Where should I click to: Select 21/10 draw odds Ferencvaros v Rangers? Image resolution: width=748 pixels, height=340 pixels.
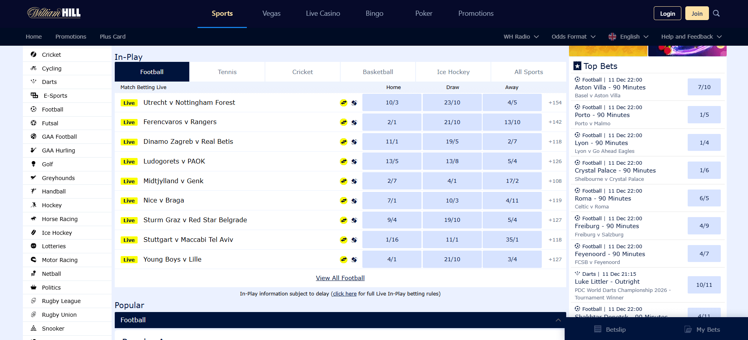coord(452,122)
